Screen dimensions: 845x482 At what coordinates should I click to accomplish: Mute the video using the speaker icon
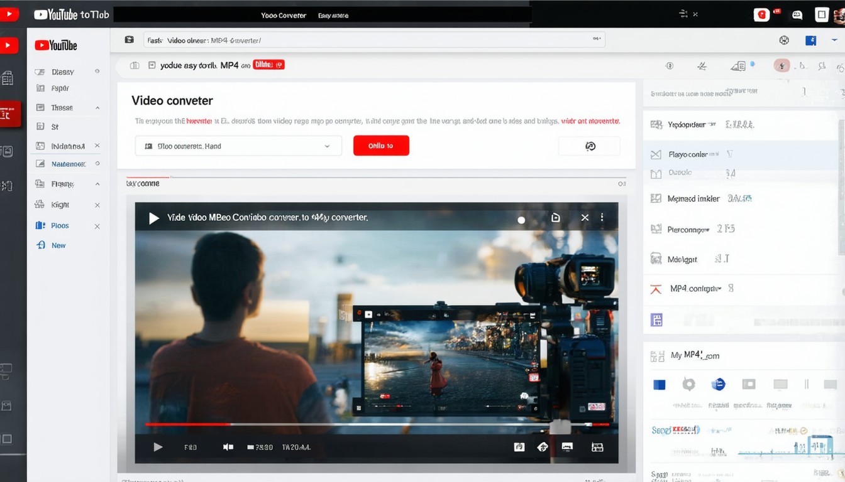(228, 447)
